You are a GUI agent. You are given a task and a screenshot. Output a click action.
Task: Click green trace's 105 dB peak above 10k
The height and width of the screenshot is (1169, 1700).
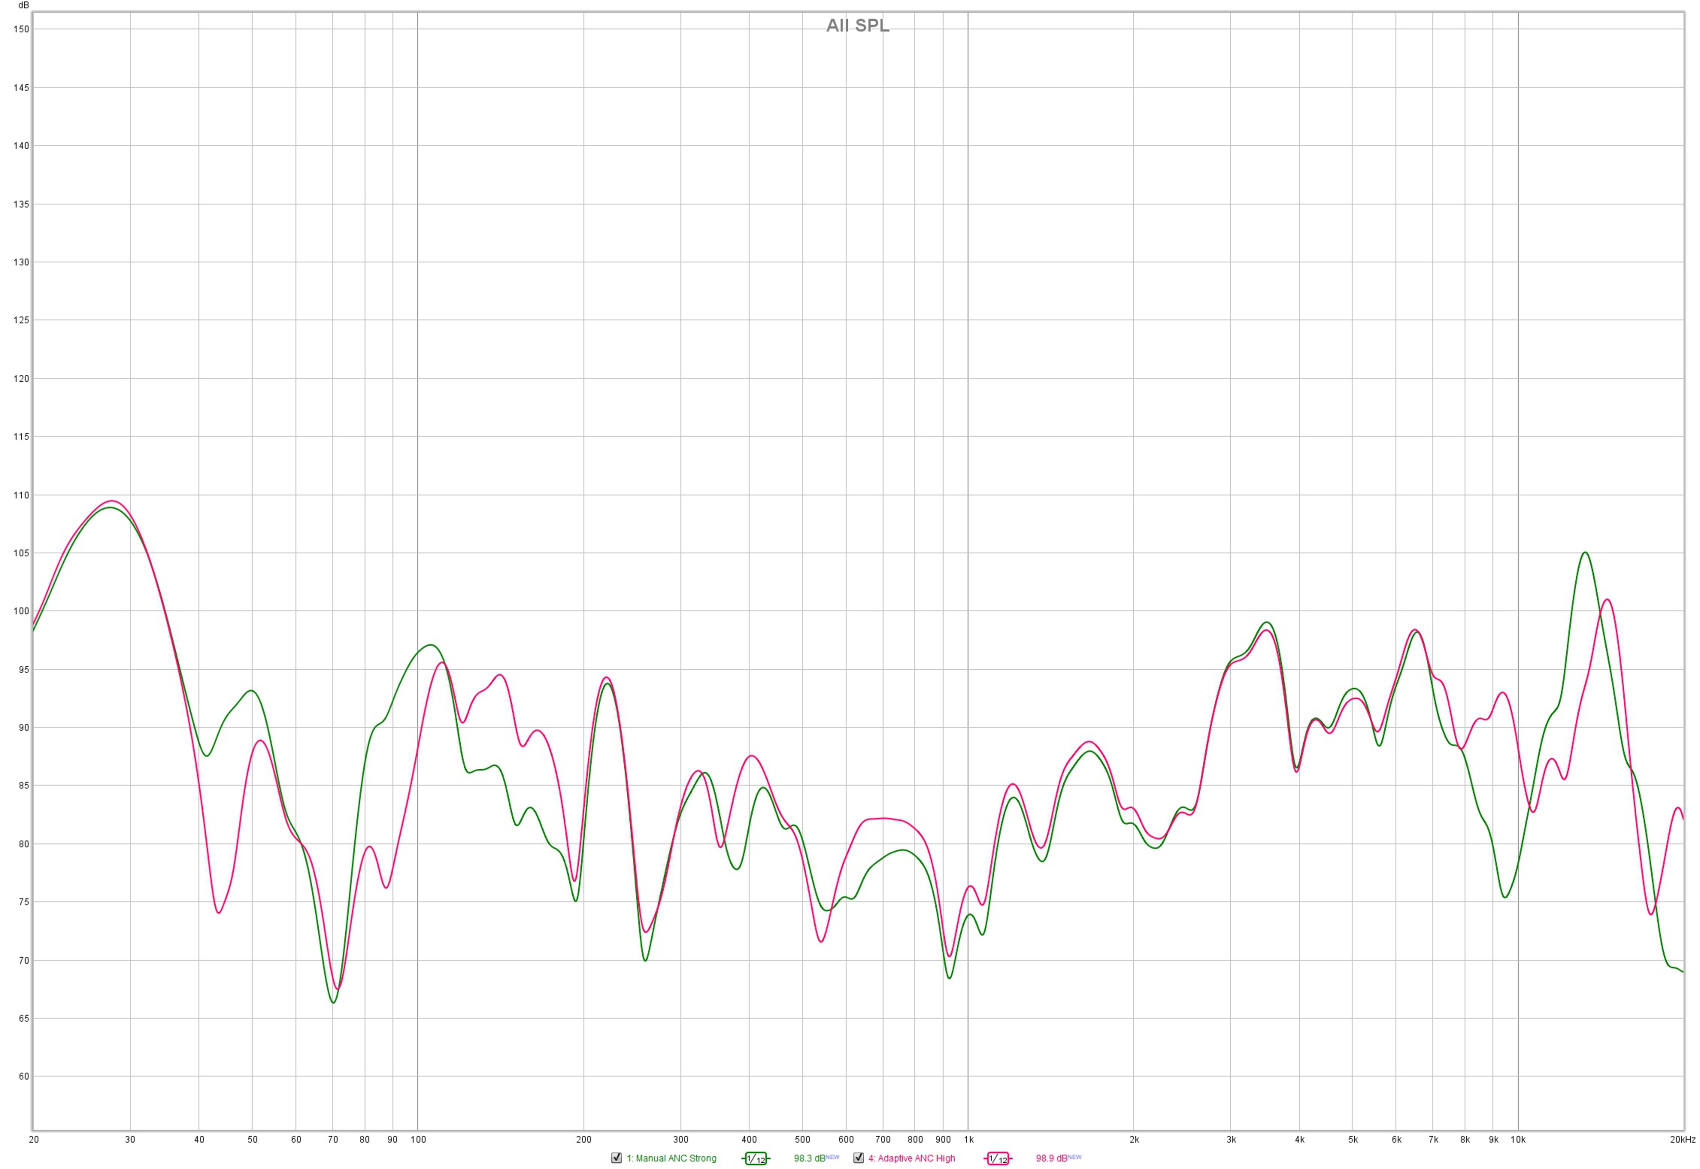[x=1585, y=553]
